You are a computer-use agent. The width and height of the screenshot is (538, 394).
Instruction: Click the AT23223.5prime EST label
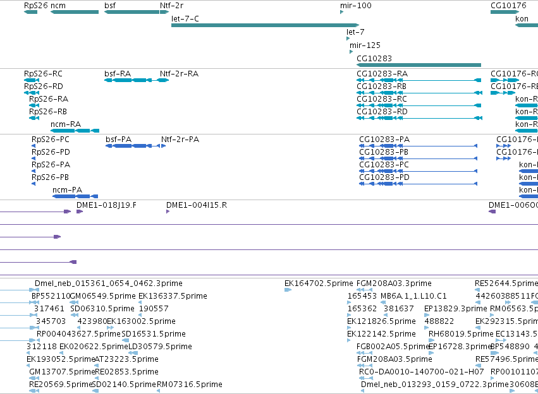click(126, 359)
